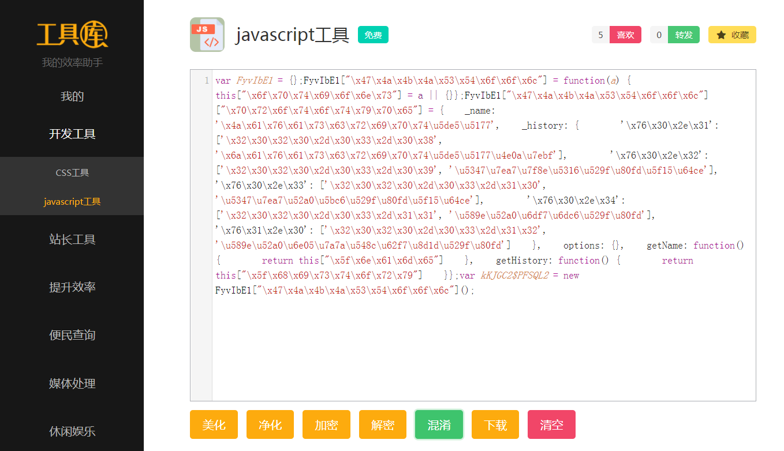This screenshot has width=784, height=451.
Task: Click the green 混淆 obfuscate button
Action: coord(439,425)
